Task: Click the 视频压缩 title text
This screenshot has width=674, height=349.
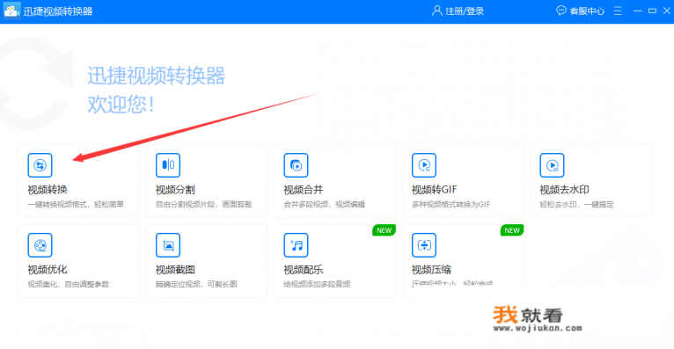Action: (x=431, y=270)
